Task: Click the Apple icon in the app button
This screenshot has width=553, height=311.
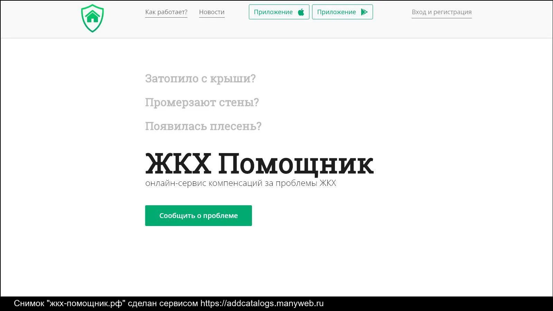Action: [301, 12]
